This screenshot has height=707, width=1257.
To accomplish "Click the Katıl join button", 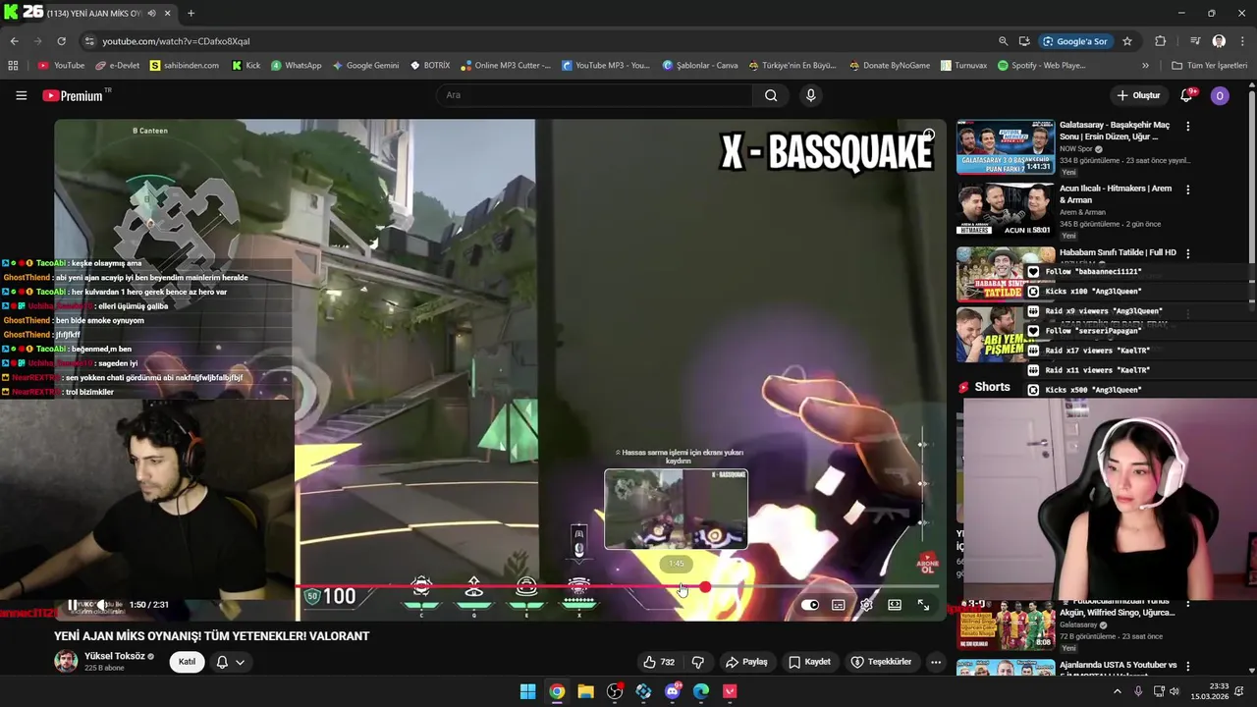I will 187,662.
